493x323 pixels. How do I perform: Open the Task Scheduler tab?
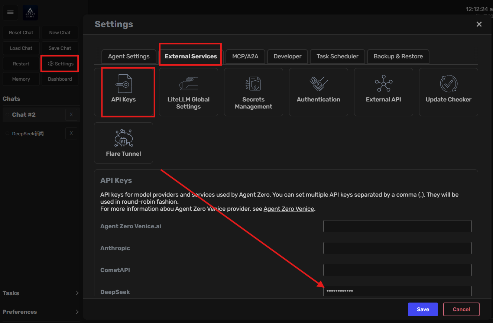click(x=337, y=56)
